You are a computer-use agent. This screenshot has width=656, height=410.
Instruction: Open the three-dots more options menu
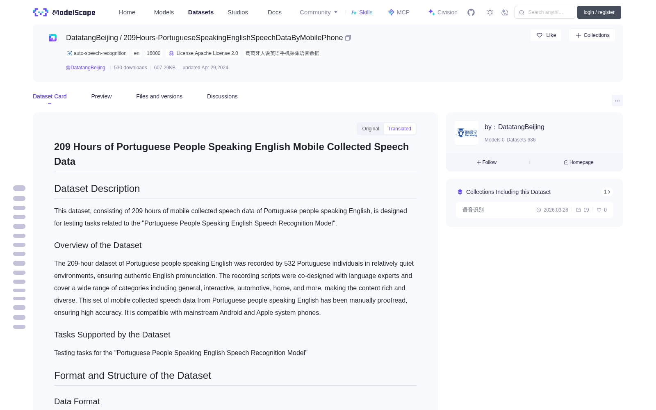point(617,100)
